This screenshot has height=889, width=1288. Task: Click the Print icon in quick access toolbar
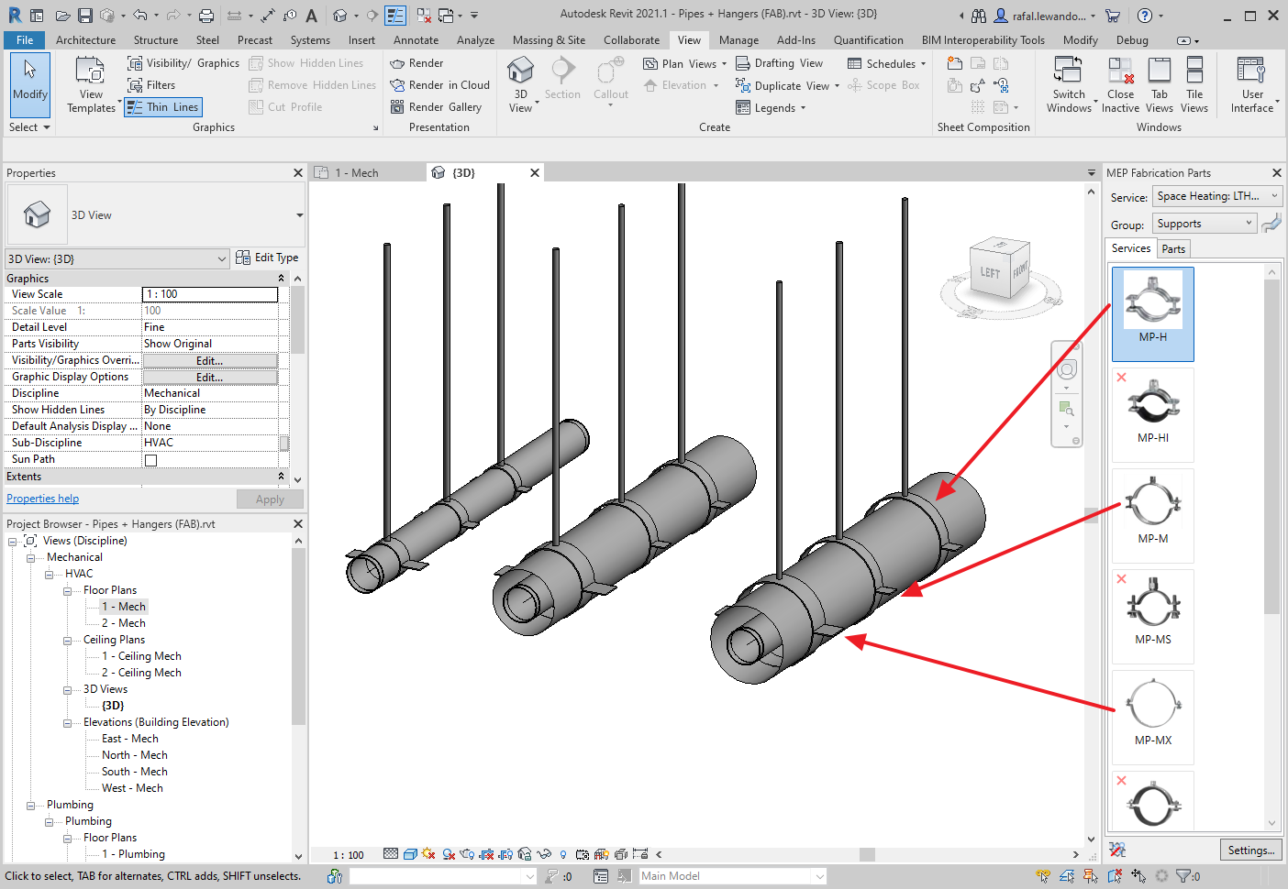pyautogui.click(x=206, y=16)
